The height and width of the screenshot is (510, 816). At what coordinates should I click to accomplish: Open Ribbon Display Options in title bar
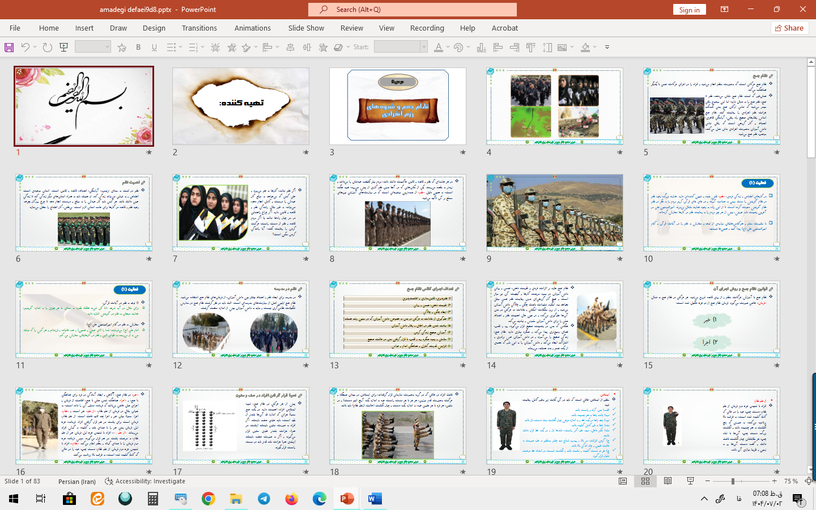pos(724,10)
